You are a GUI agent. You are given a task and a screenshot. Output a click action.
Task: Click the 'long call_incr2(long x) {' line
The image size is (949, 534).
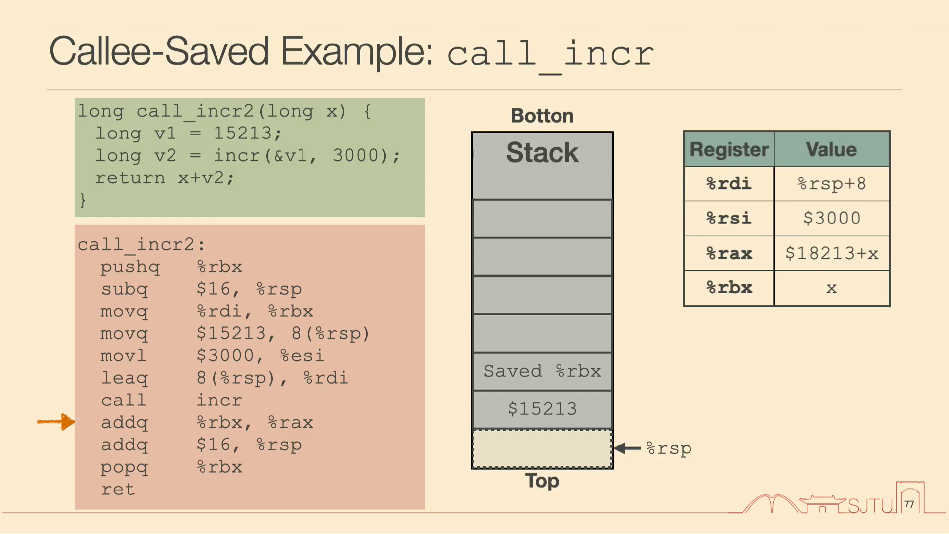[225, 111]
